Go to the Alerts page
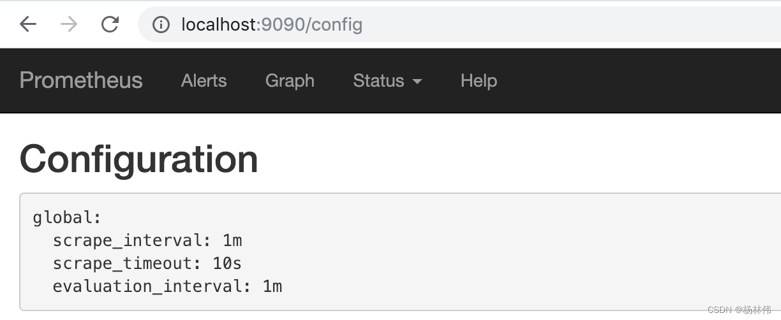Screen dimensions: 781x320 pos(204,81)
